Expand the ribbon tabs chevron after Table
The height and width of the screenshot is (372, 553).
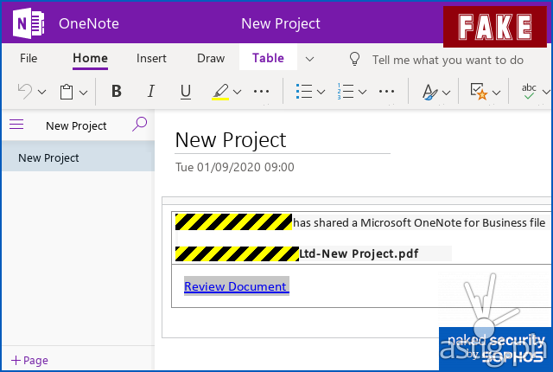(309, 59)
